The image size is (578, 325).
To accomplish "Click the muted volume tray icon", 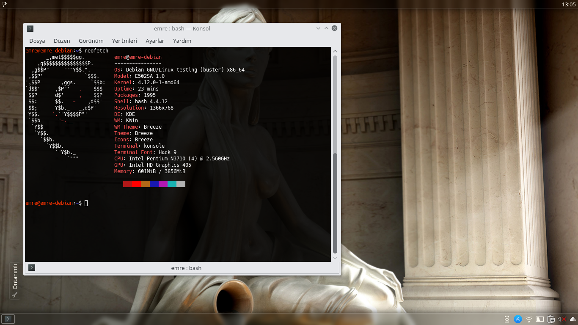I will (x=562, y=319).
